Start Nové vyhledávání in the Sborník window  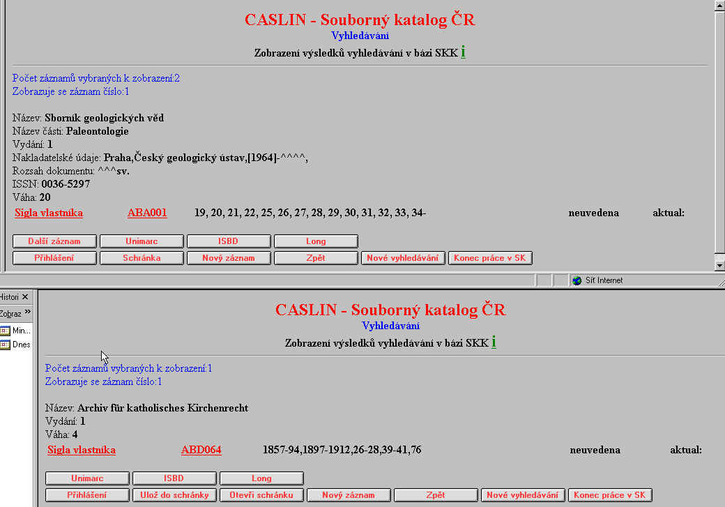[403, 257]
